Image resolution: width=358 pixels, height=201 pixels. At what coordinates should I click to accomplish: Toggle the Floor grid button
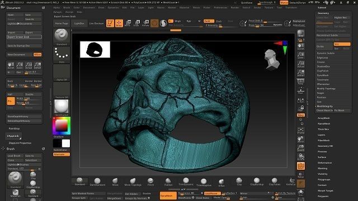pyautogui.click(x=301, y=90)
